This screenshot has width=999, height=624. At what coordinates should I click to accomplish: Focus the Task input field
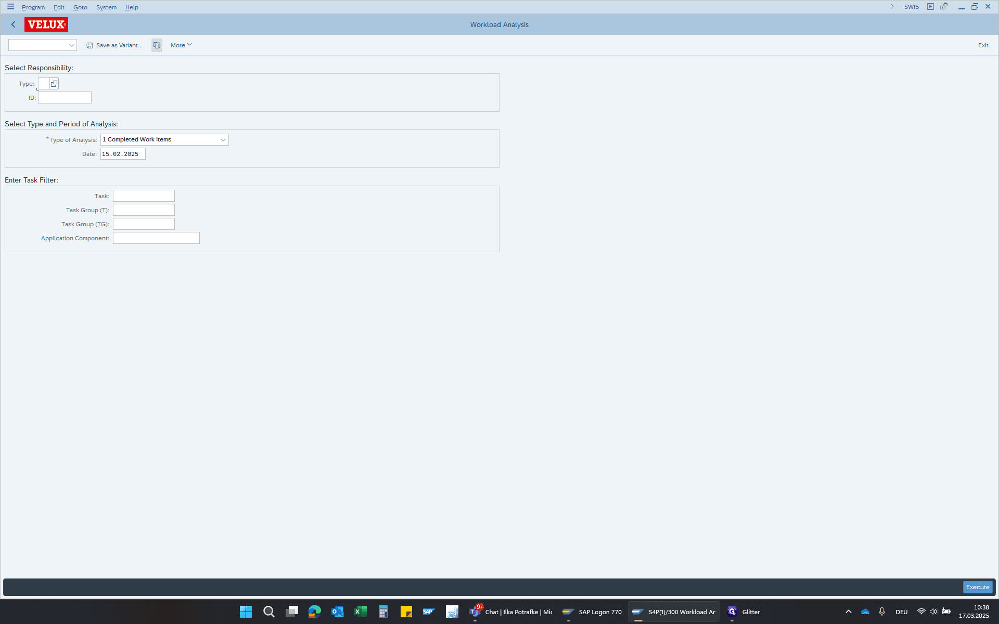click(x=144, y=196)
